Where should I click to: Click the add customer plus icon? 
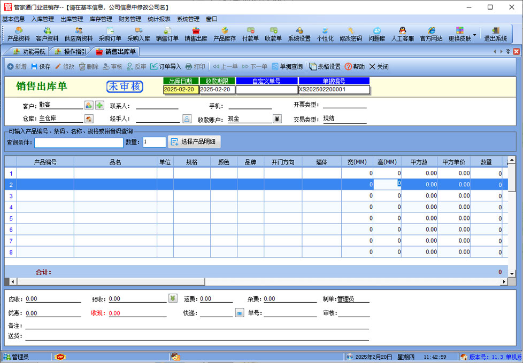(x=99, y=105)
